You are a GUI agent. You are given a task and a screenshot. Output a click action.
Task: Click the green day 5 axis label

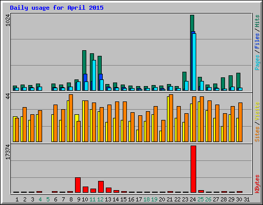click(x=48, y=199)
